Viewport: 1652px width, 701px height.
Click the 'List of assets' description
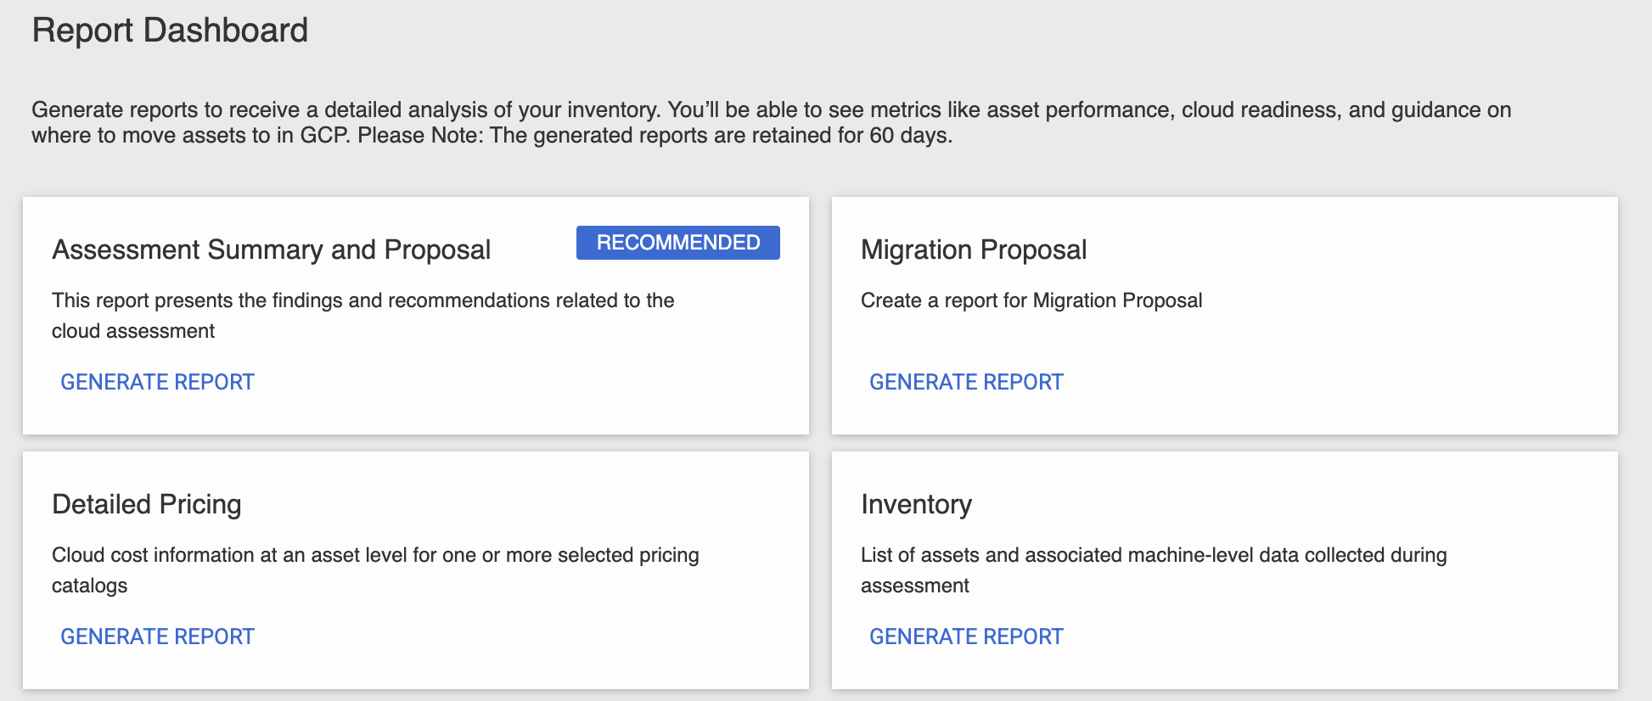coord(1154,570)
